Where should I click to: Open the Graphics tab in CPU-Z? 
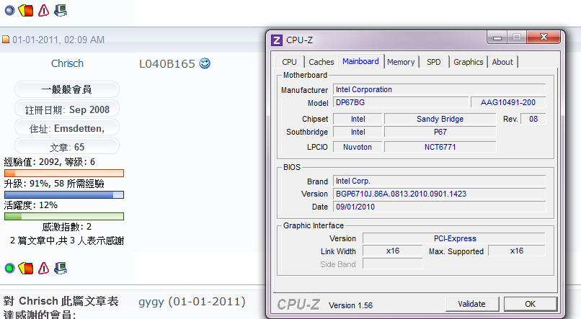pyautogui.click(x=469, y=62)
